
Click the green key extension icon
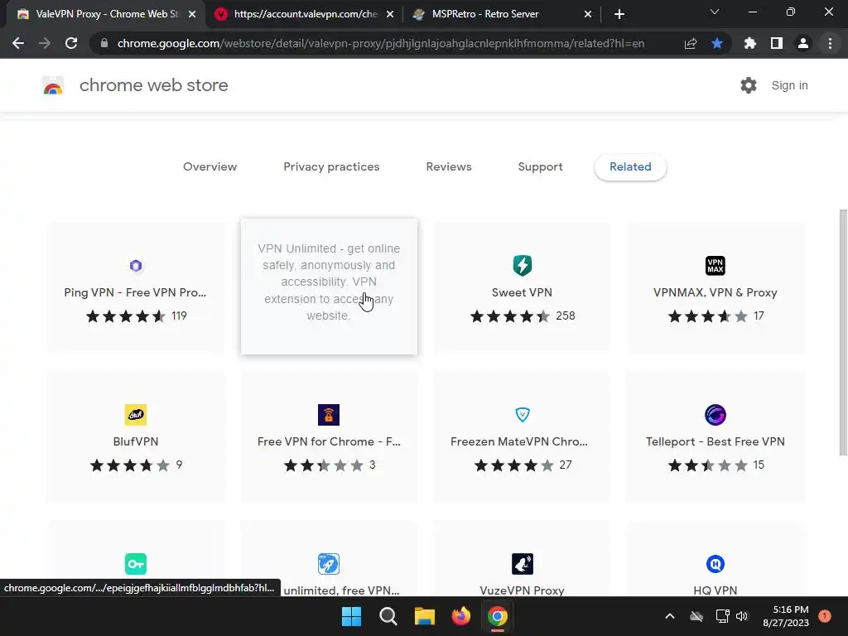click(x=136, y=564)
